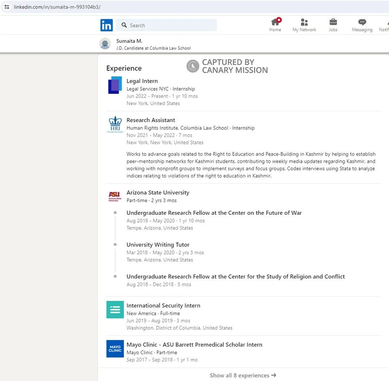Open the Research Assistant role entry

(151, 120)
